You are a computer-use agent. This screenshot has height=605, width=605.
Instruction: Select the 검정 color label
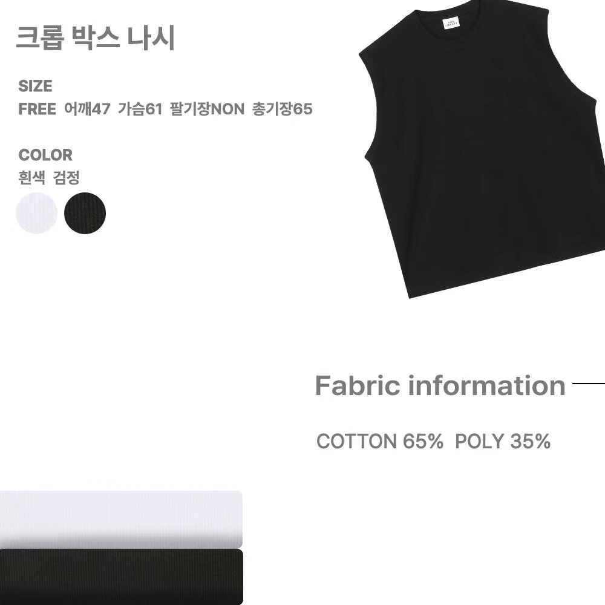(67, 178)
